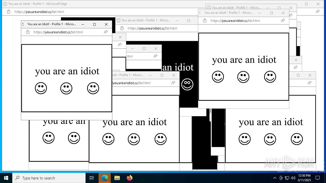
Task: Click Read Aloud icon in the lower-middle window
Action: (x=173, y=83)
